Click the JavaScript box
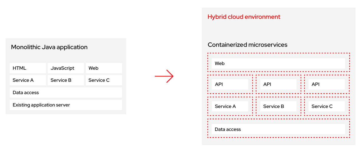Viewport: 359px width, 148px height. [66, 68]
